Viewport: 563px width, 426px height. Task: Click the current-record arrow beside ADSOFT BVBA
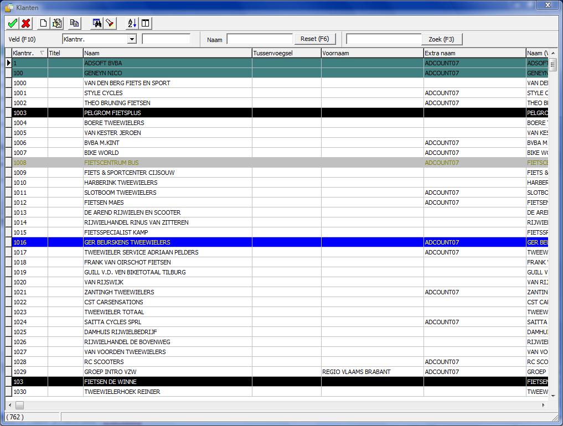(9, 63)
